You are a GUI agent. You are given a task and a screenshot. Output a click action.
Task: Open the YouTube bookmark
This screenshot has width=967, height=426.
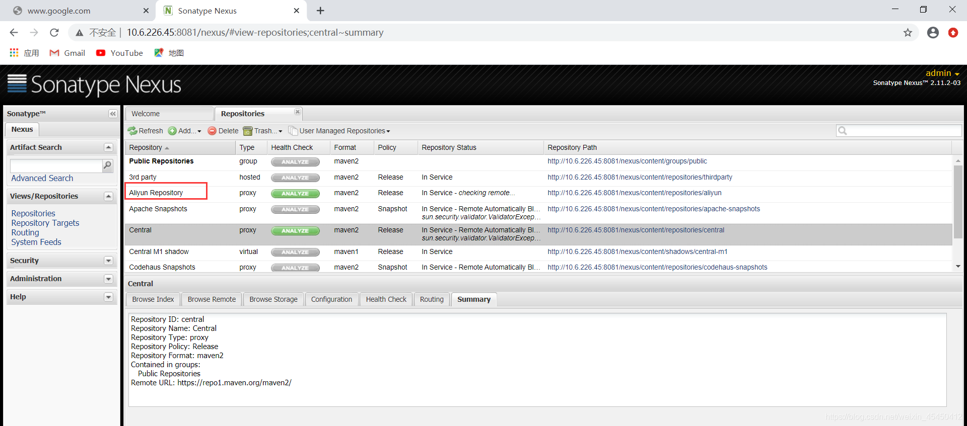point(120,53)
